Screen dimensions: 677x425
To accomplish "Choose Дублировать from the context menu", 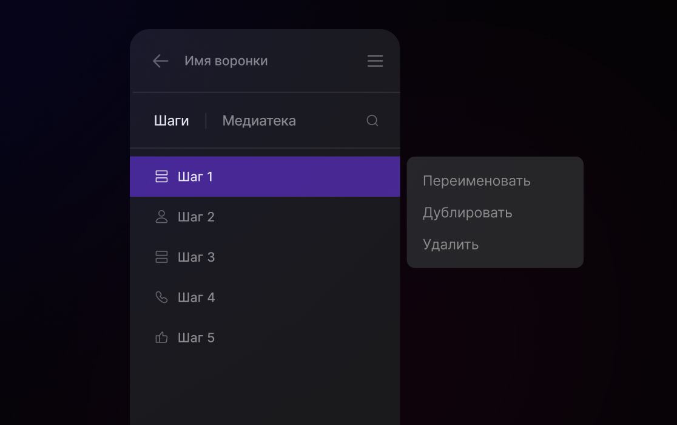I will coord(468,213).
